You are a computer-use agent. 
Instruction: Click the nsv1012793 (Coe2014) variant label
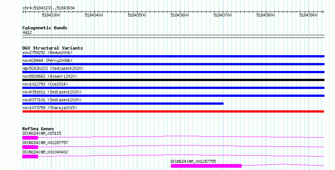[x=45, y=84]
